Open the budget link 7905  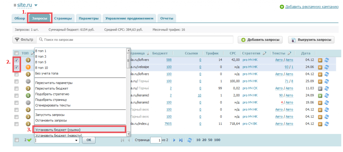(x=168, y=124)
